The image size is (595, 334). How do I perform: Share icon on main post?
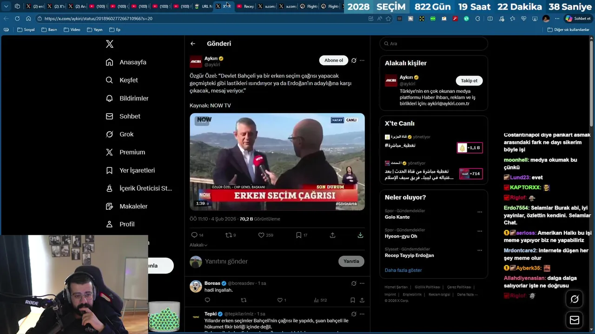coord(332,235)
